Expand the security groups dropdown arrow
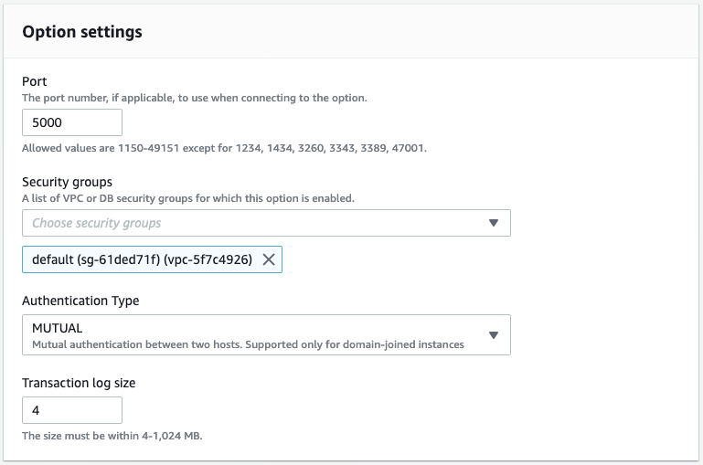This screenshot has width=703, height=465. point(493,223)
